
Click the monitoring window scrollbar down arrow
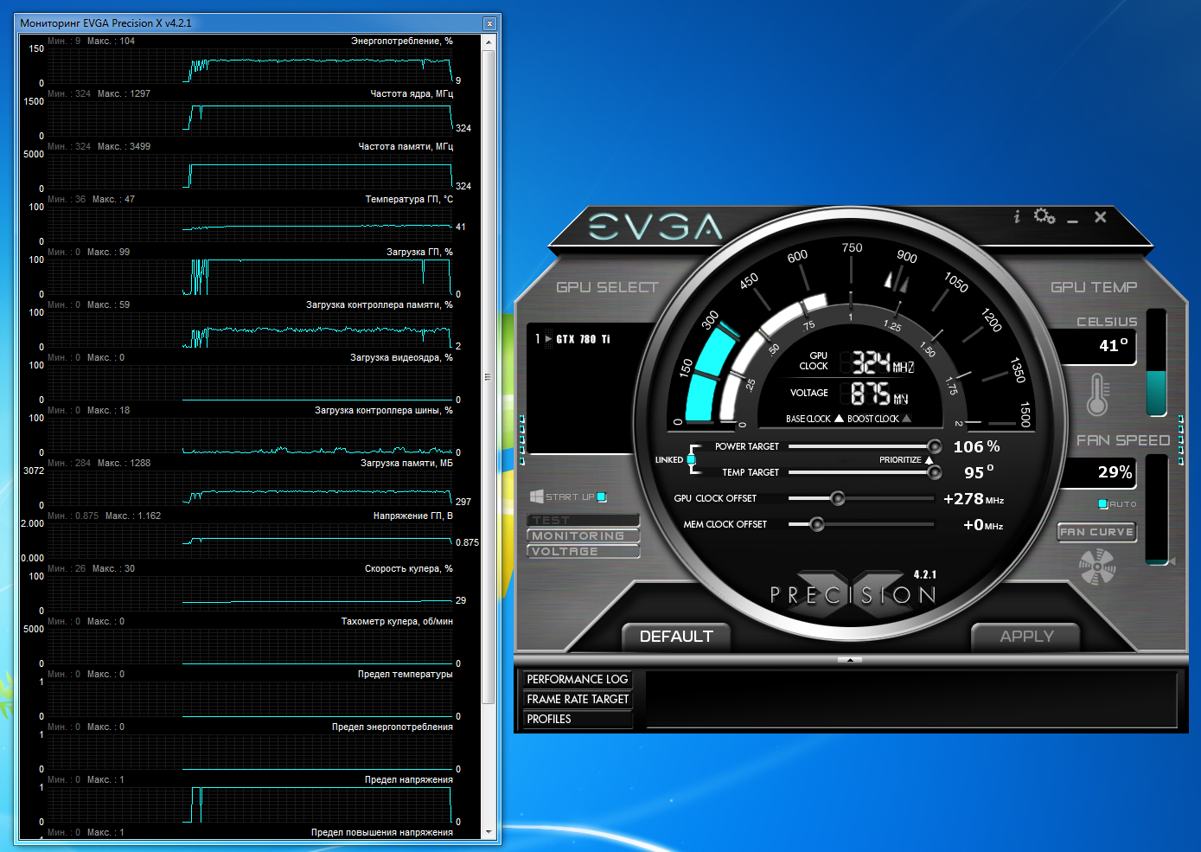(489, 832)
